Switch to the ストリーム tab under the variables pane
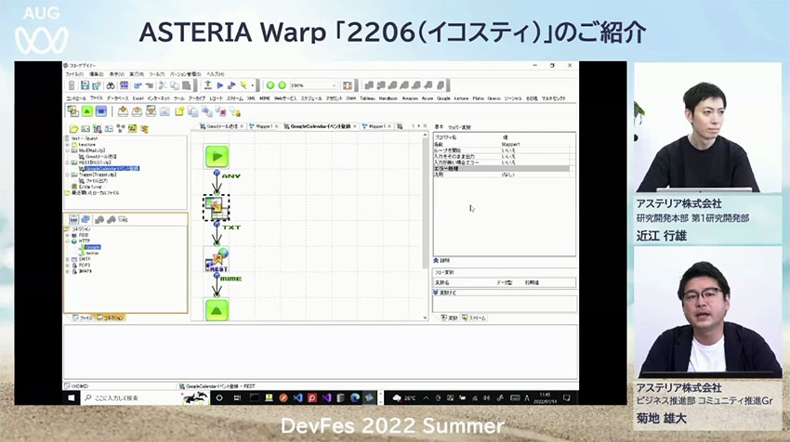790x442 pixels. pos(474,318)
